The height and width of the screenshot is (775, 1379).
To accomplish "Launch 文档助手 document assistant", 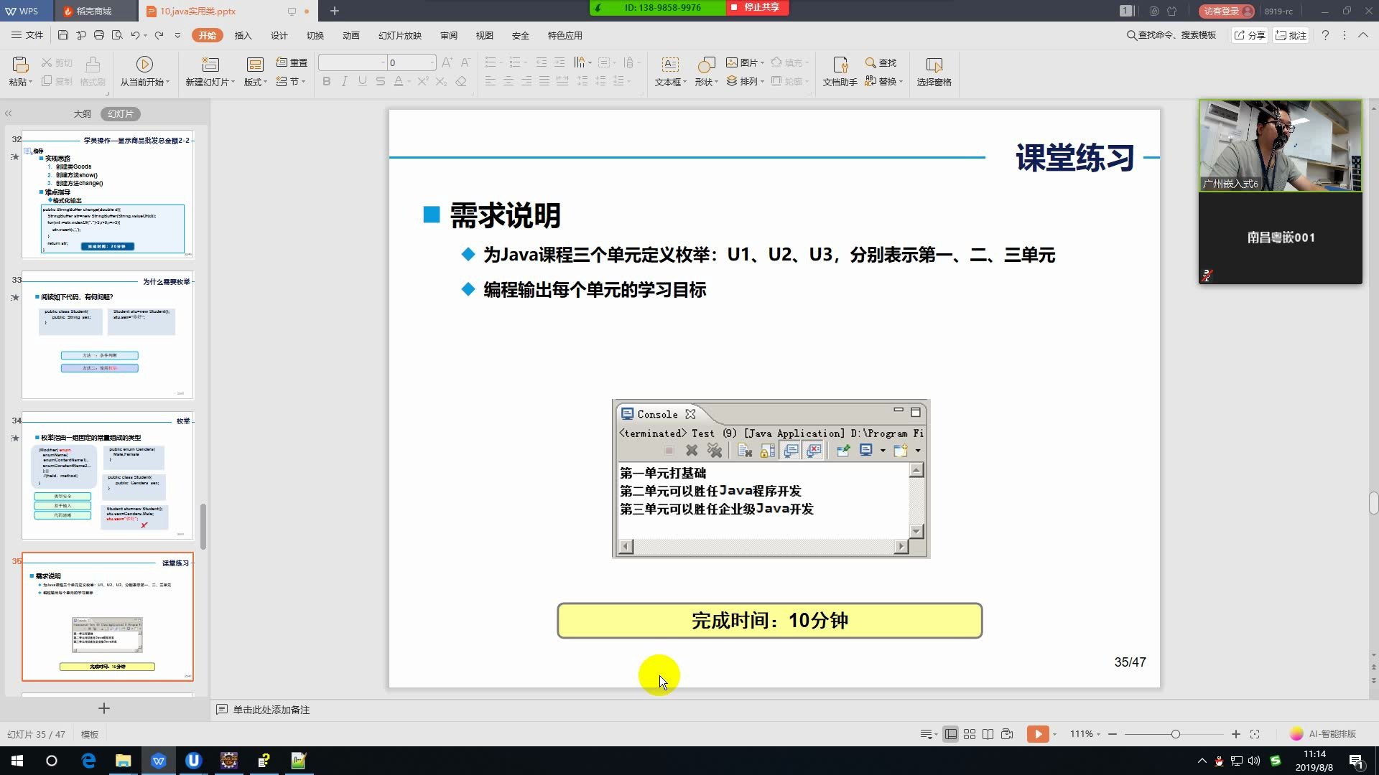I will (839, 72).
